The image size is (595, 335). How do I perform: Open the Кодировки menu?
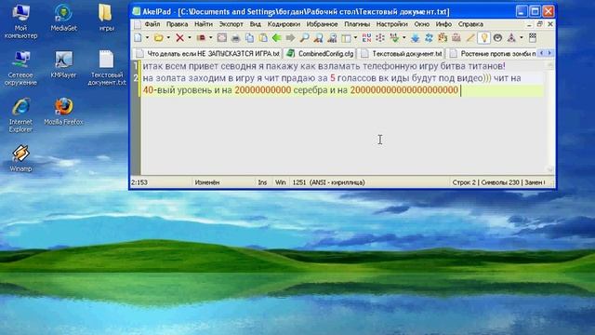tap(284, 24)
